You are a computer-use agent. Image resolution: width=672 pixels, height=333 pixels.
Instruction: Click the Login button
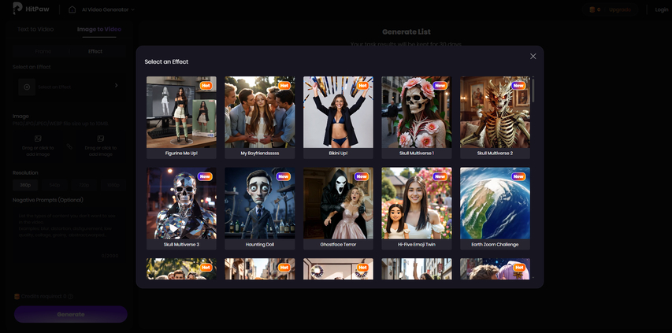pyautogui.click(x=661, y=10)
